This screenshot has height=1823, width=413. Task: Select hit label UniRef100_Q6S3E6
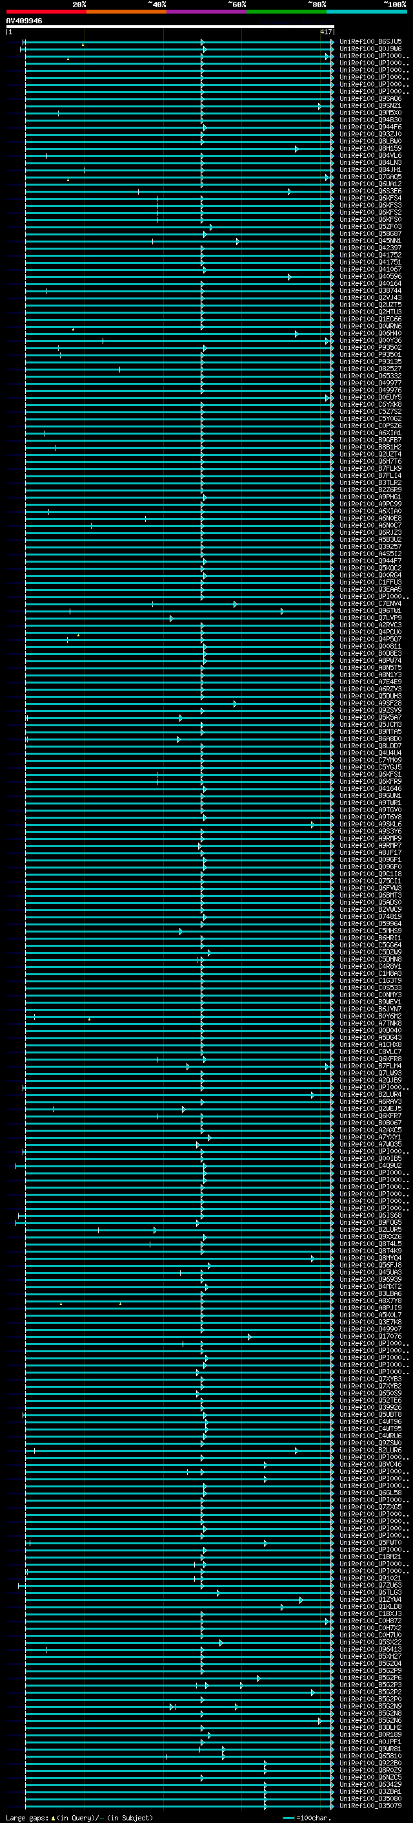pos(370,191)
